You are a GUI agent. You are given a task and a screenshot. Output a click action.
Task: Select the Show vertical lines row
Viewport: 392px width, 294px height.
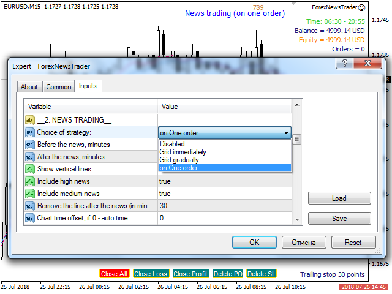pyautogui.click(x=91, y=169)
